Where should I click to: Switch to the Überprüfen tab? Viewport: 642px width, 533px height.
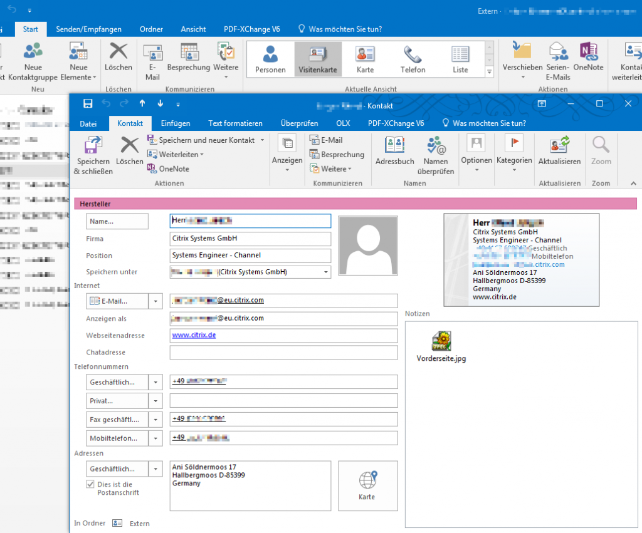[299, 123]
